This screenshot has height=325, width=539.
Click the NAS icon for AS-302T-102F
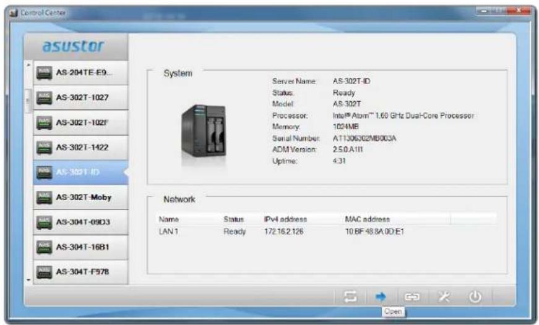(44, 123)
